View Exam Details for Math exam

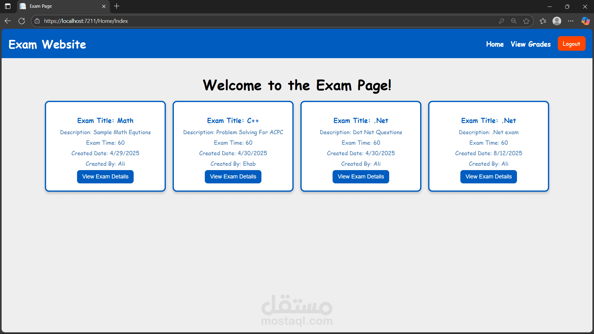[105, 177]
